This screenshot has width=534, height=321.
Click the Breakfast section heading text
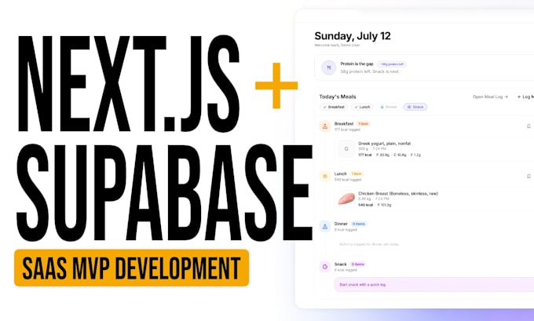[x=344, y=124]
